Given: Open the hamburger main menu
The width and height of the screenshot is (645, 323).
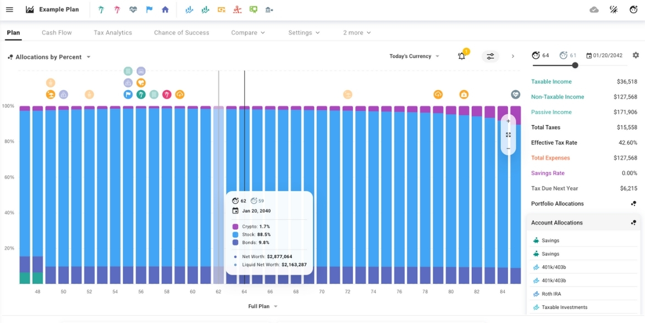Looking at the screenshot, I should pos(9,10).
